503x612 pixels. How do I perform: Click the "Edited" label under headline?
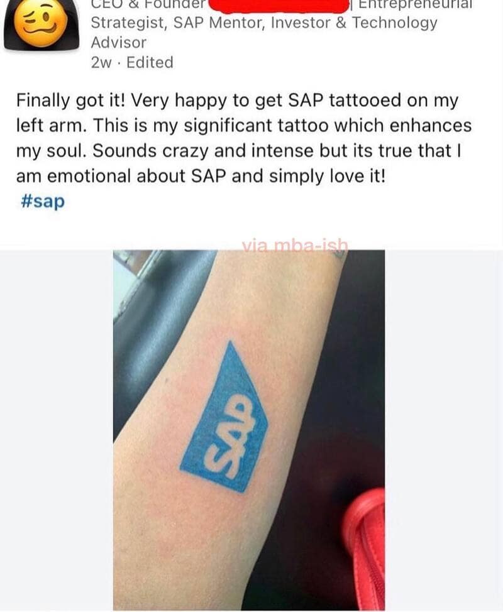pyautogui.click(x=150, y=62)
